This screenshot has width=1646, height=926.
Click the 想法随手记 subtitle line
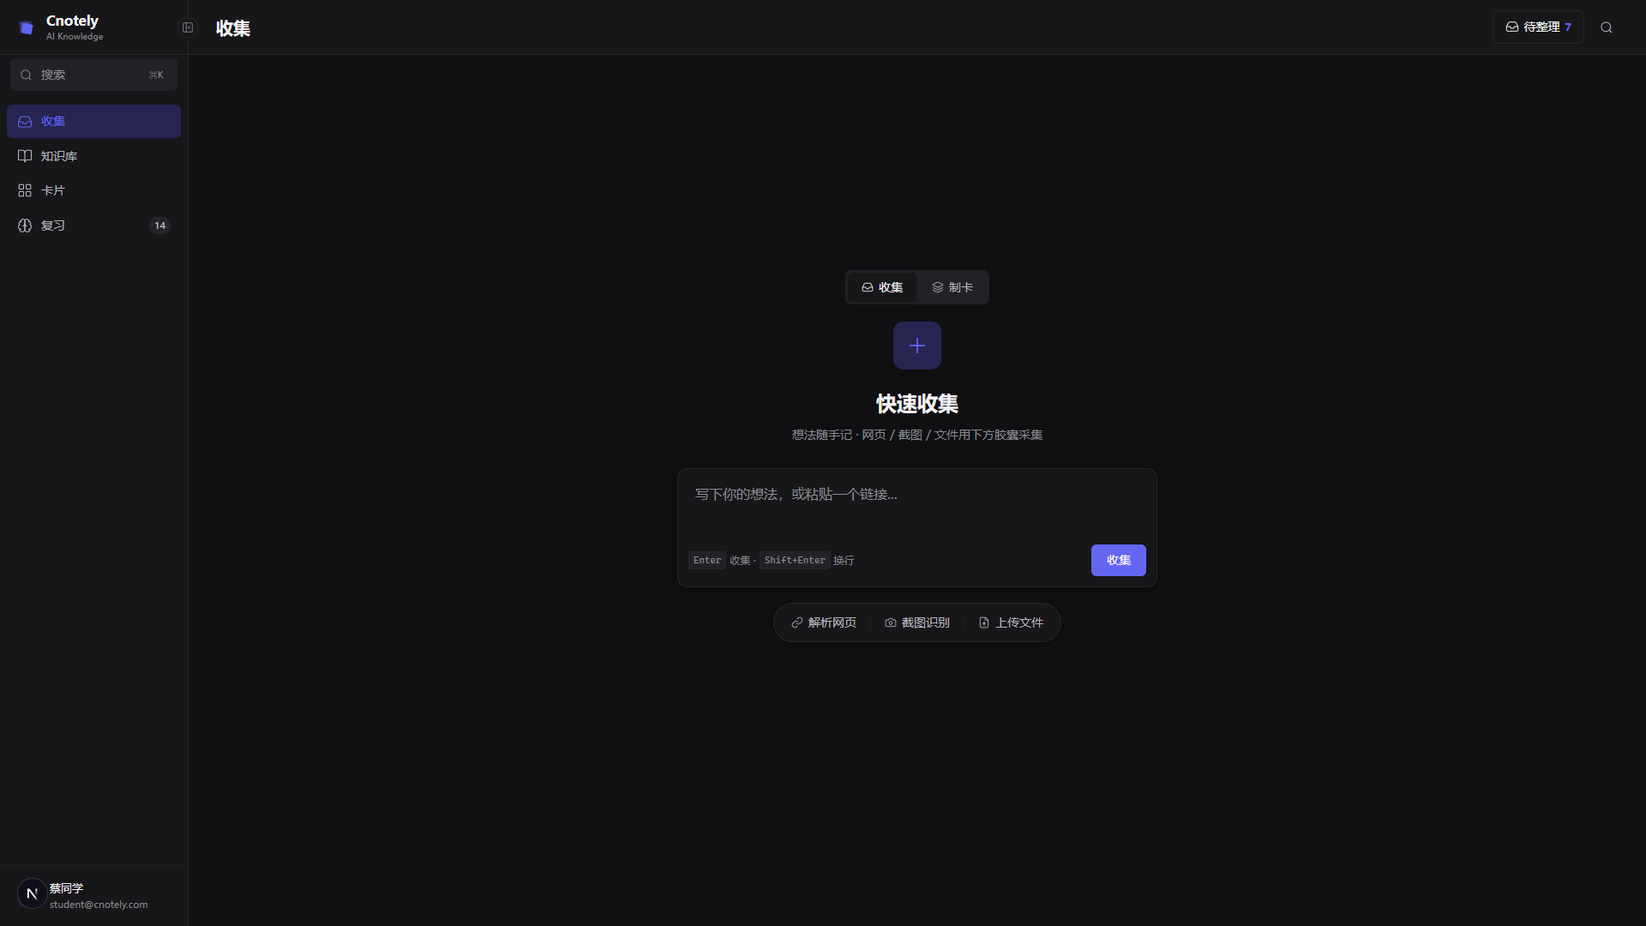917,435
